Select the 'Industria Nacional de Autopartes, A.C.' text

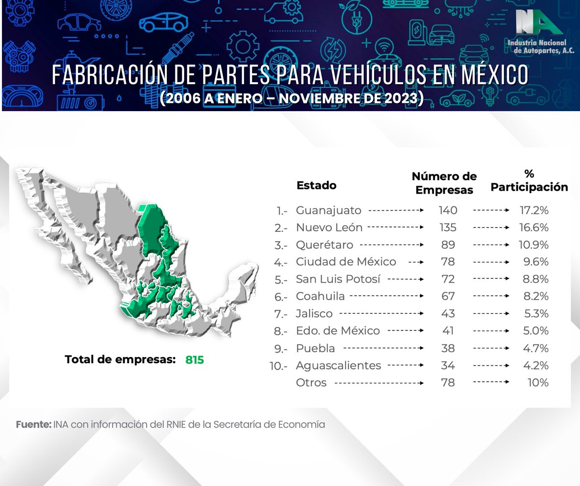click(541, 47)
